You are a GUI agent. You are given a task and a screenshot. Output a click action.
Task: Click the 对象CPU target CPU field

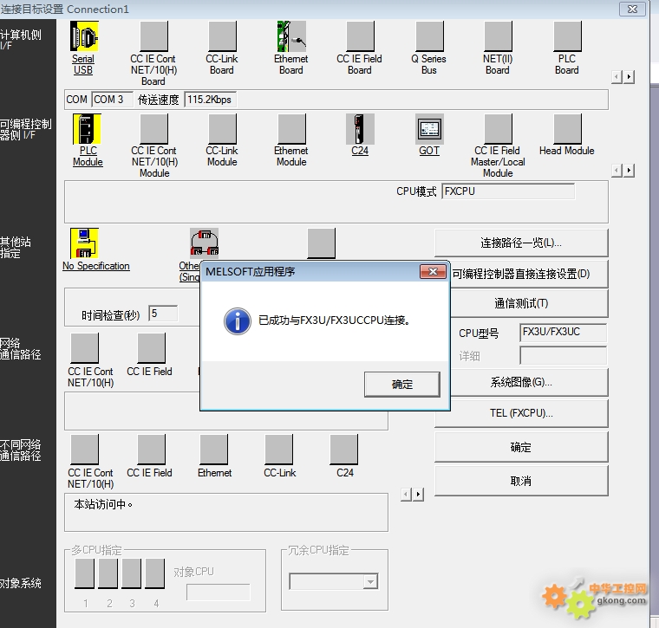click(219, 592)
